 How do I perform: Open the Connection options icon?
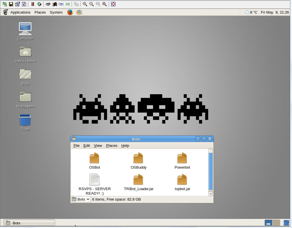(x=18, y=4)
